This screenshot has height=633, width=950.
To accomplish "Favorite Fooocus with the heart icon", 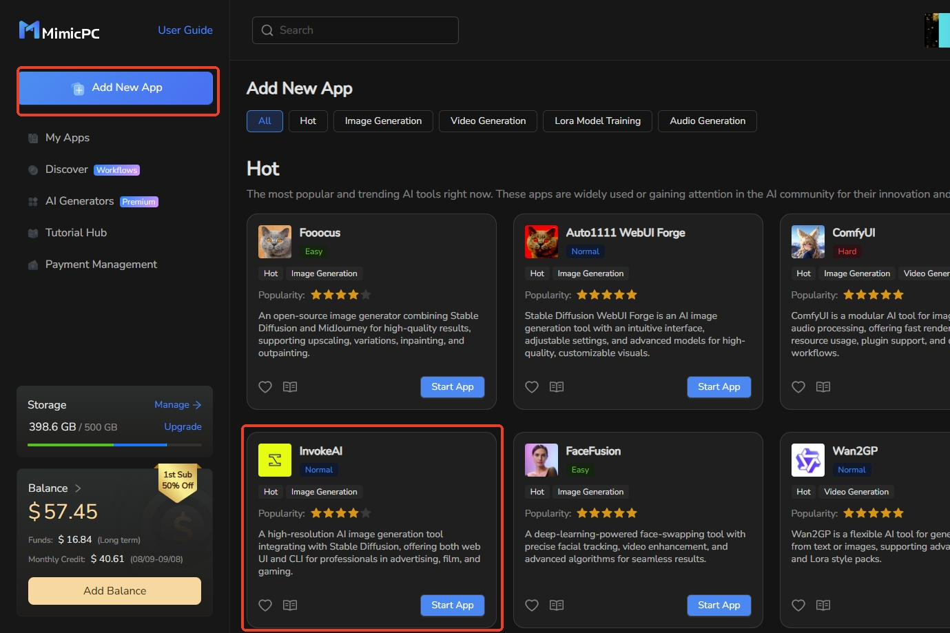I will pyautogui.click(x=265, y=387).
